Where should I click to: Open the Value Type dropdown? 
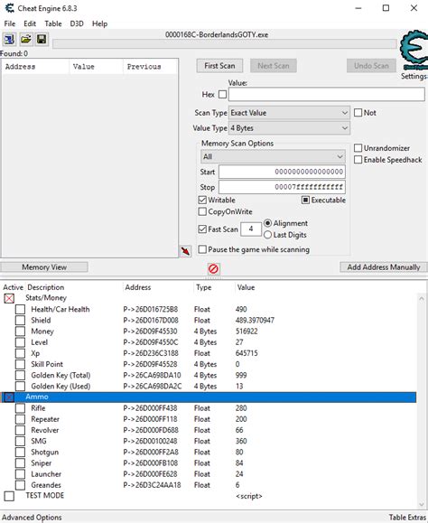coord(289,128)
